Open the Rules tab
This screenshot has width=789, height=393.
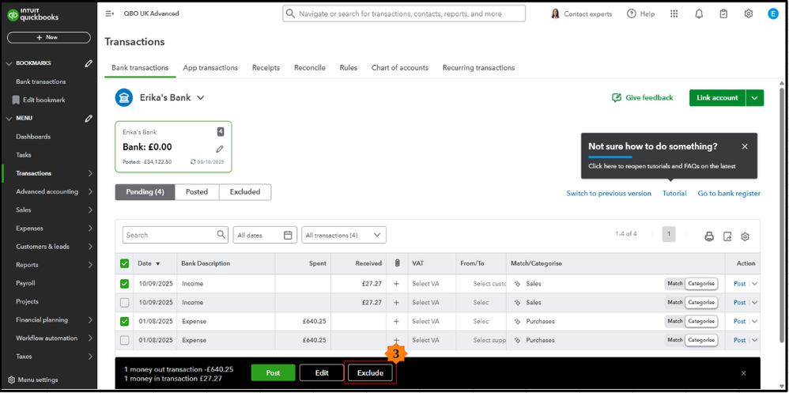(x=348, y=67)
